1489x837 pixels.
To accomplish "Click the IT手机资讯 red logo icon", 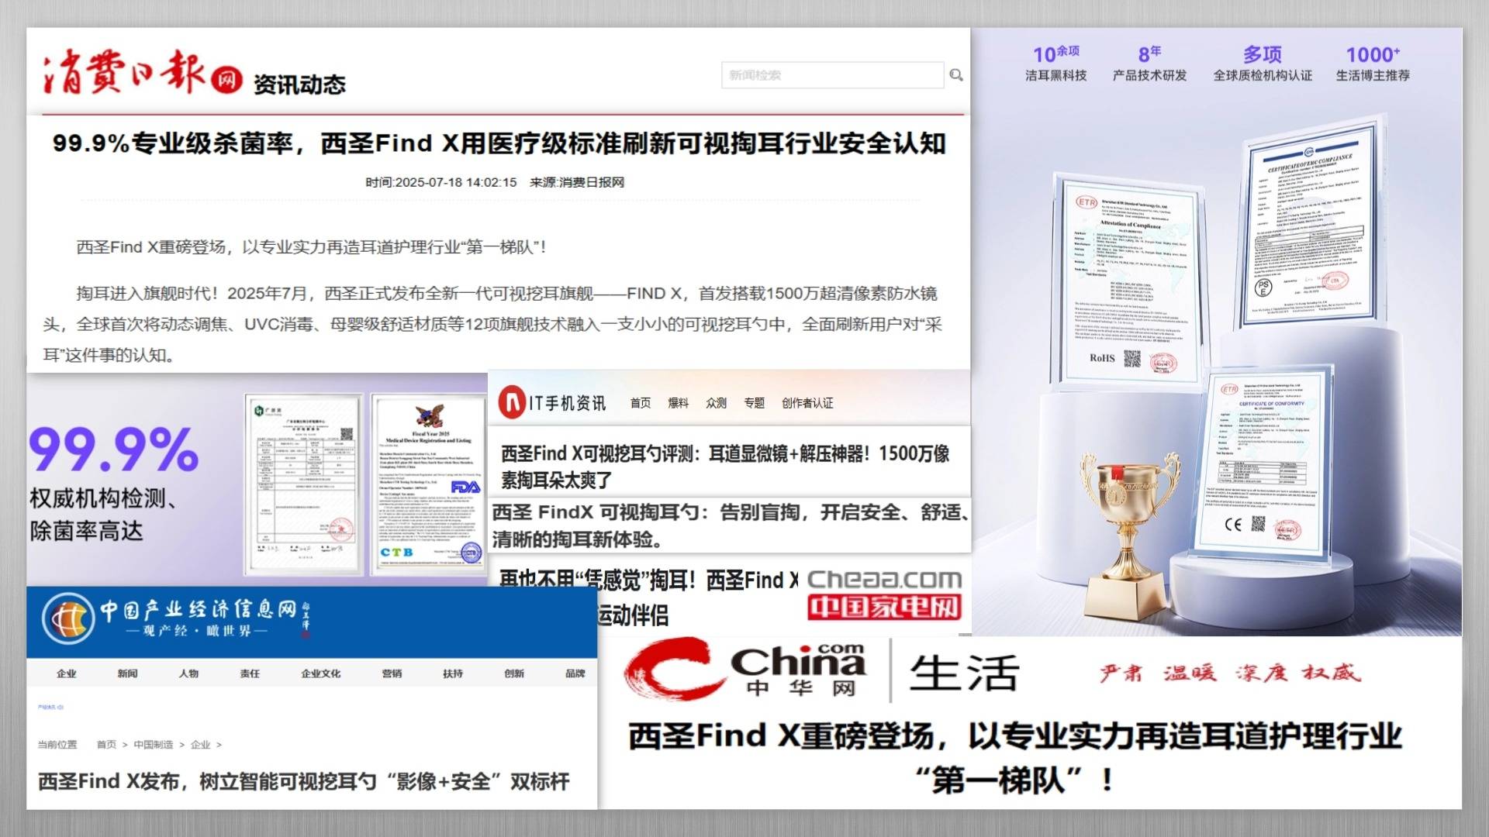I will coord(512,403).
